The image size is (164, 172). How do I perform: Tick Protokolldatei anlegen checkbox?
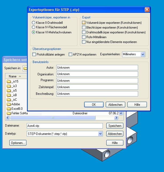[x=34, y=54]
